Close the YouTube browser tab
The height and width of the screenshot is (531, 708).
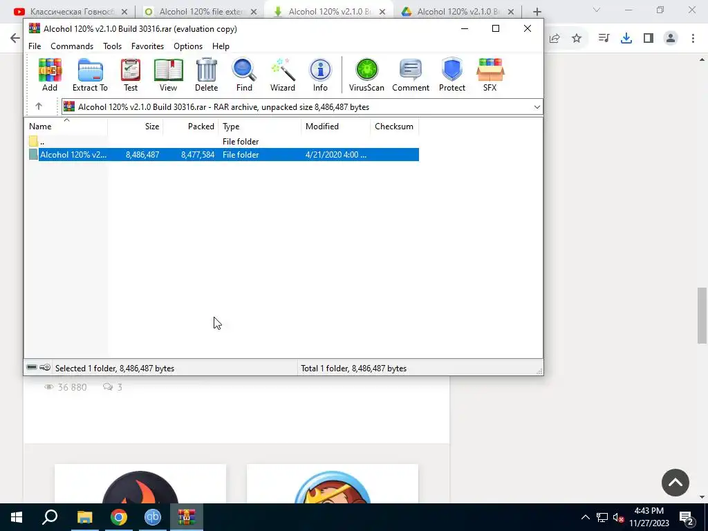pos(124,12)
